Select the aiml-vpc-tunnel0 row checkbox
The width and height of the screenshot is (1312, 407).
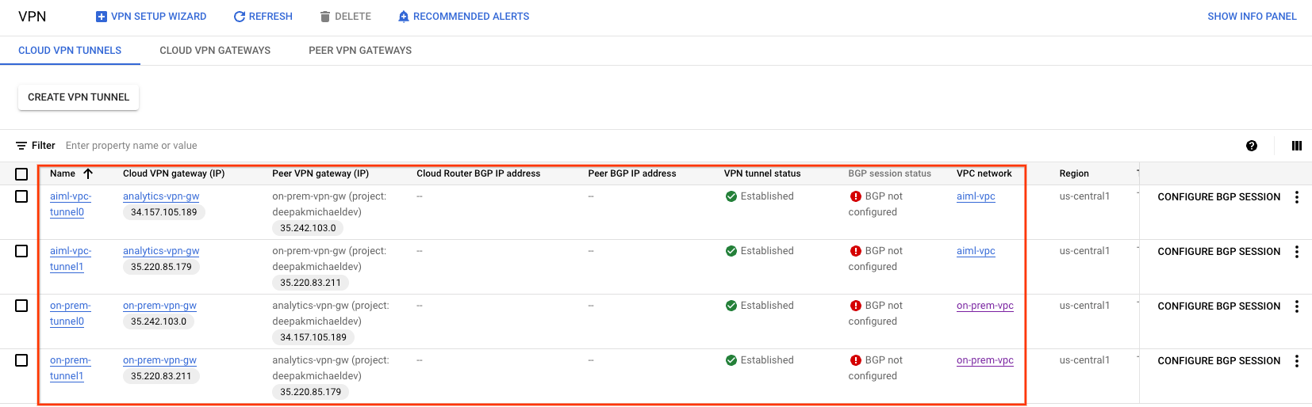click(21, 196)
